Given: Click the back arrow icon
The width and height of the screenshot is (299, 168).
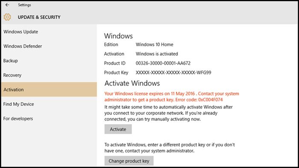Looking at the screenshot, I should [7, 5].
